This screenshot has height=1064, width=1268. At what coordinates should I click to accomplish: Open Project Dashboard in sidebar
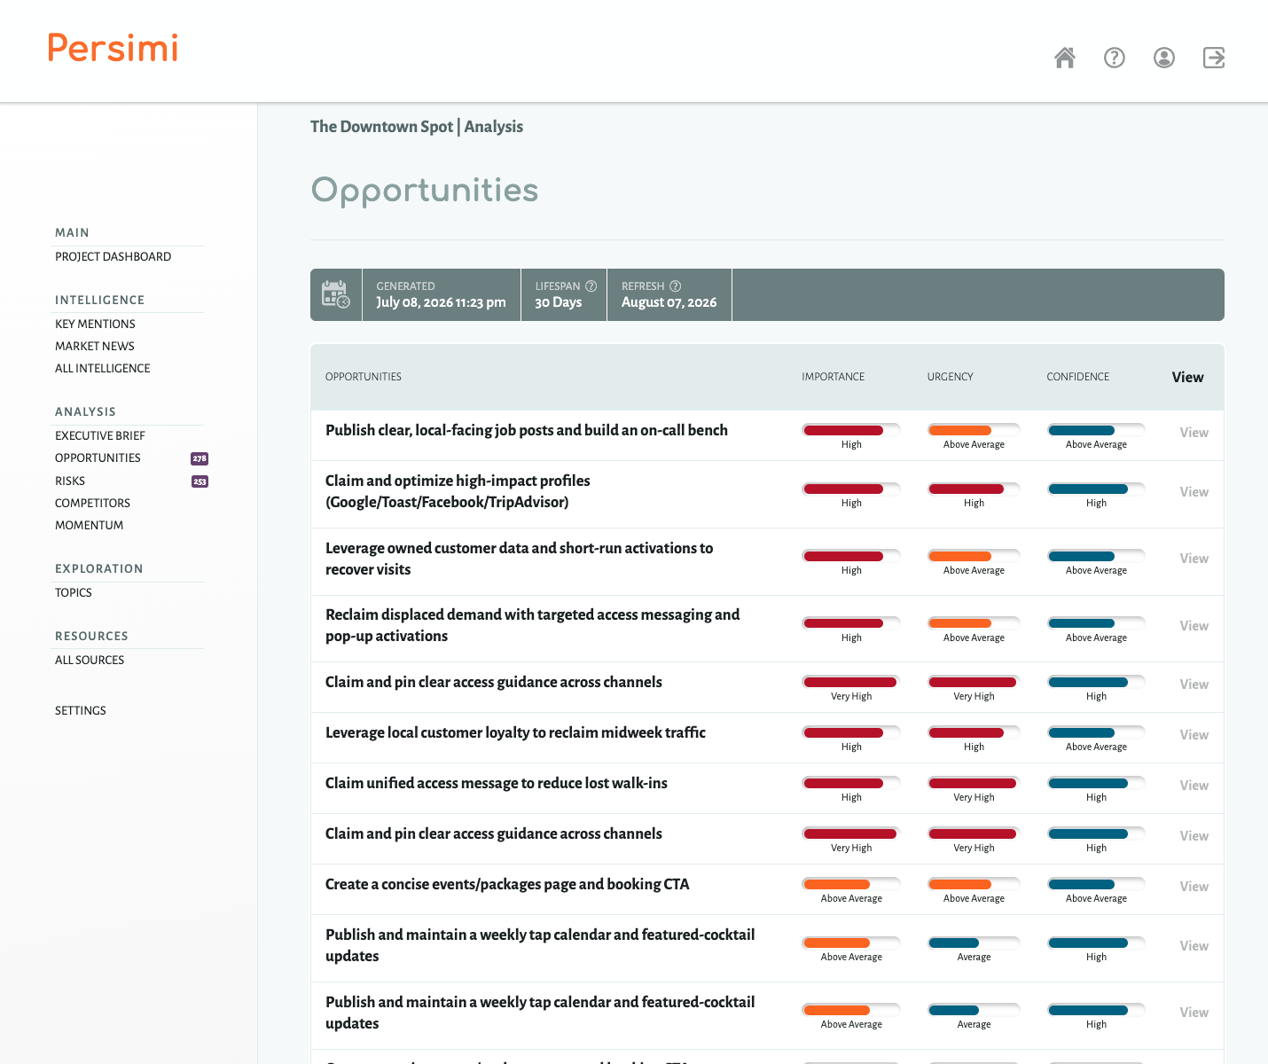coord(113,256)
